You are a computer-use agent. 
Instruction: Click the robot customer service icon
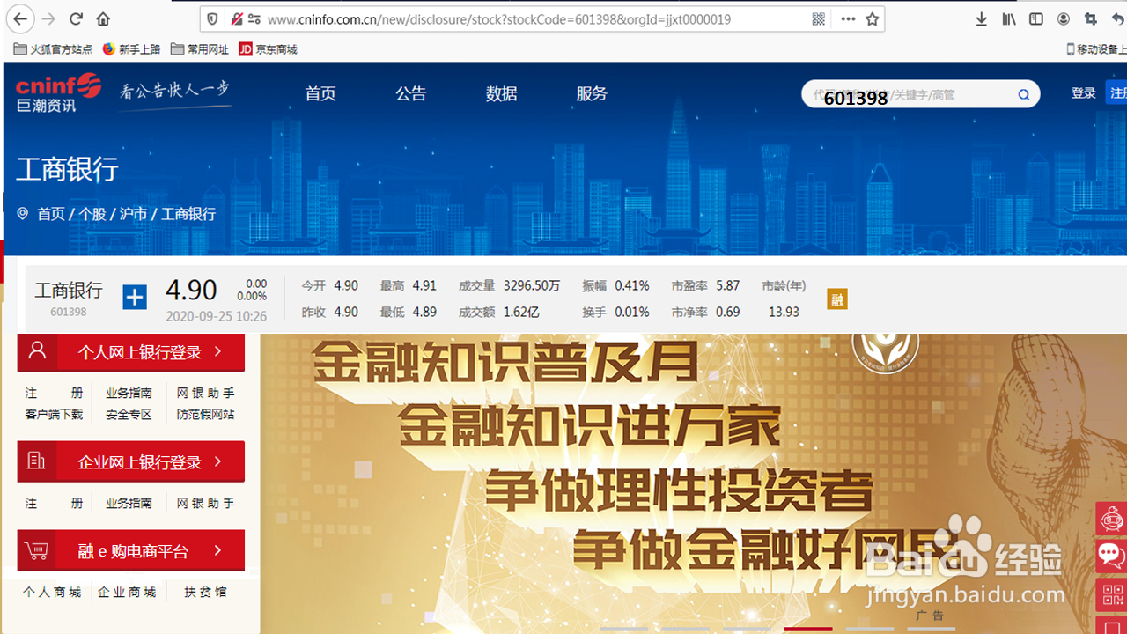[x=1111, y=520]
